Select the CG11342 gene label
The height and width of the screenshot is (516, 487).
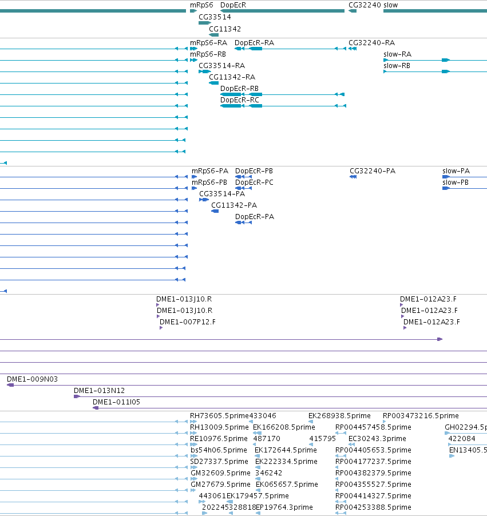pyautogui.click(x=225, y=29)
